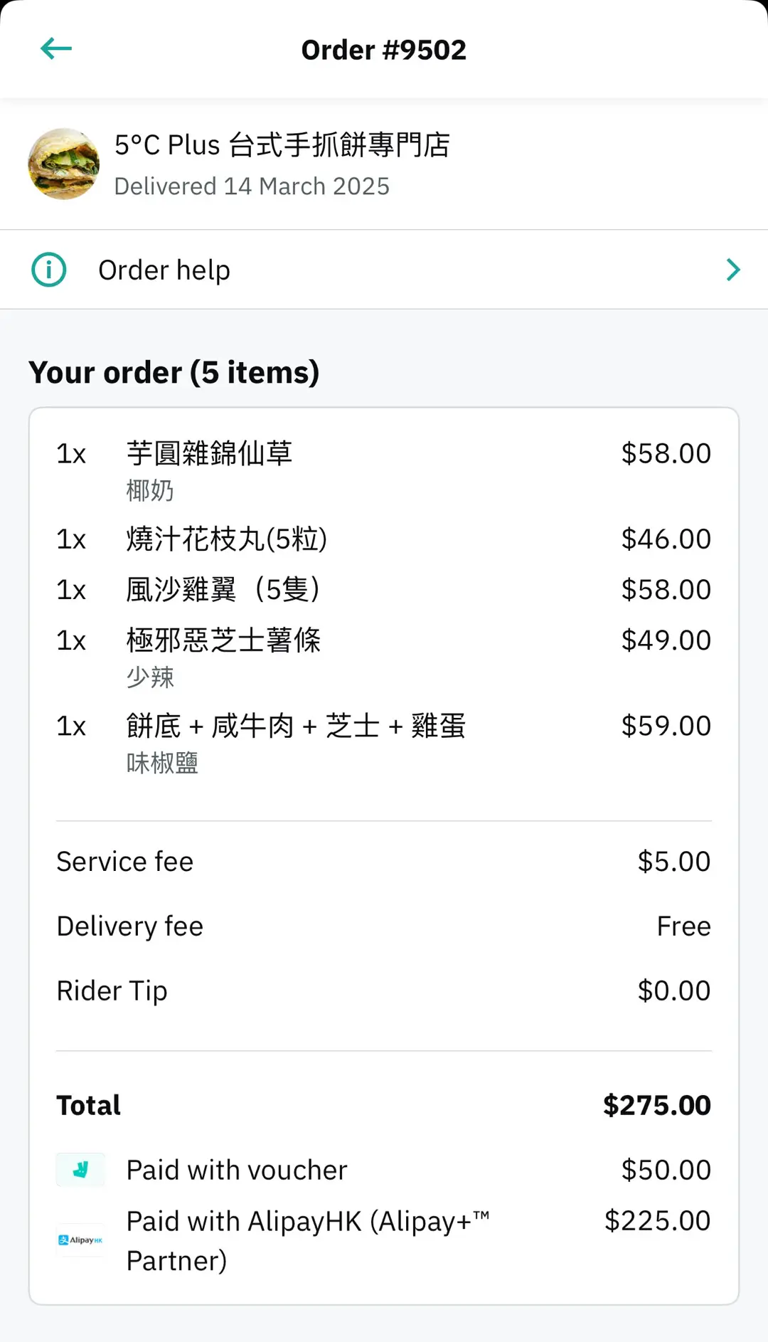Select the 芋圓雜錦仙草 order item
768x1342 pixels.
(209, 454)
